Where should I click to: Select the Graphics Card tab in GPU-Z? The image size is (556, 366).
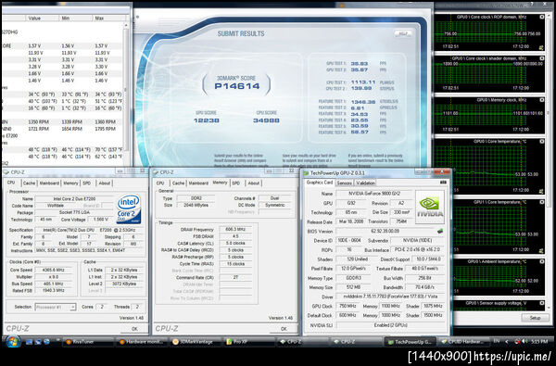click(x=320, y=183)
